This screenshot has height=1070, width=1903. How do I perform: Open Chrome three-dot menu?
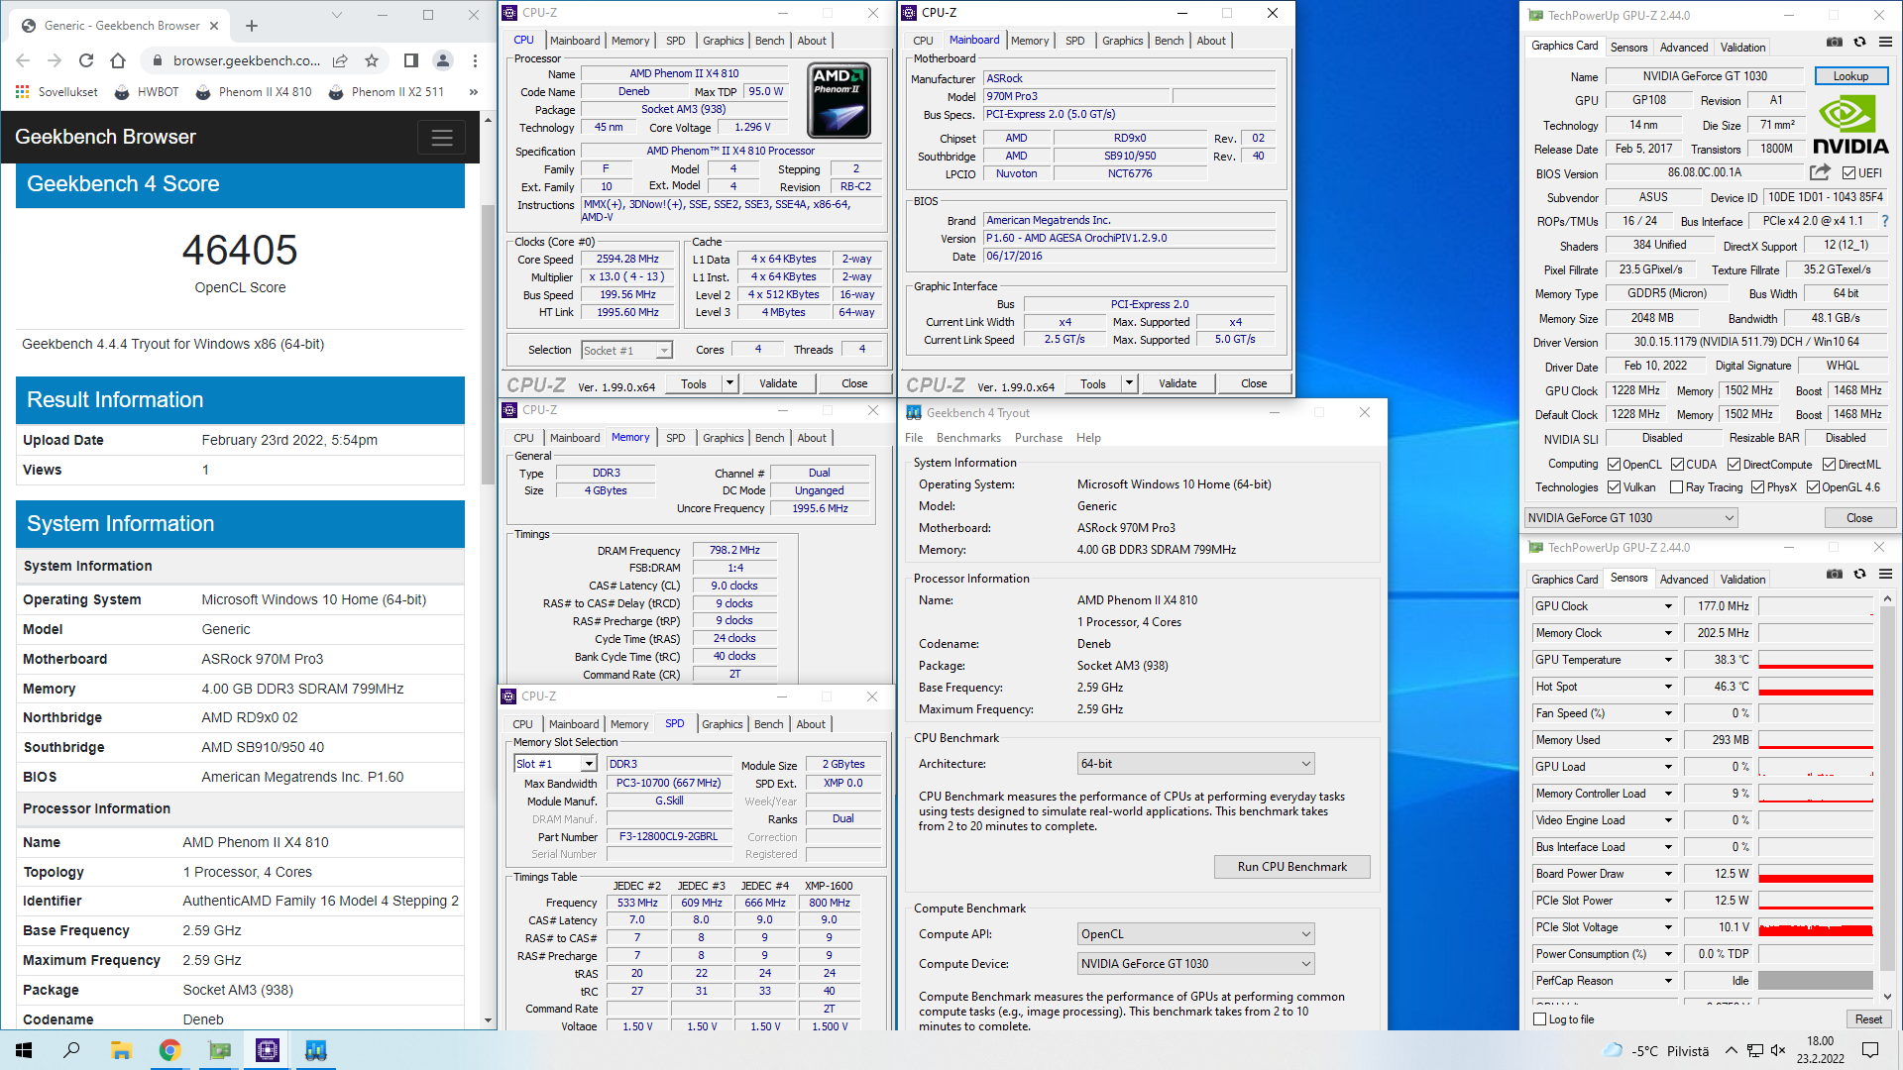(x=475, y=60)
